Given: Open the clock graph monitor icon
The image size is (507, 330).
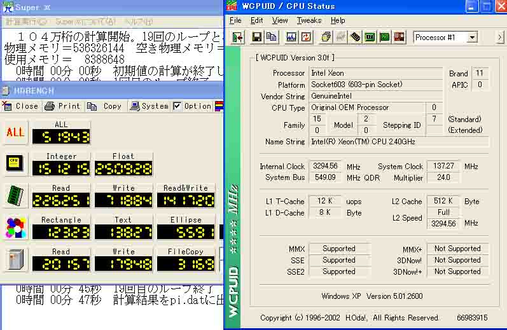Looking at the screenshot, I should pos(291,38).
